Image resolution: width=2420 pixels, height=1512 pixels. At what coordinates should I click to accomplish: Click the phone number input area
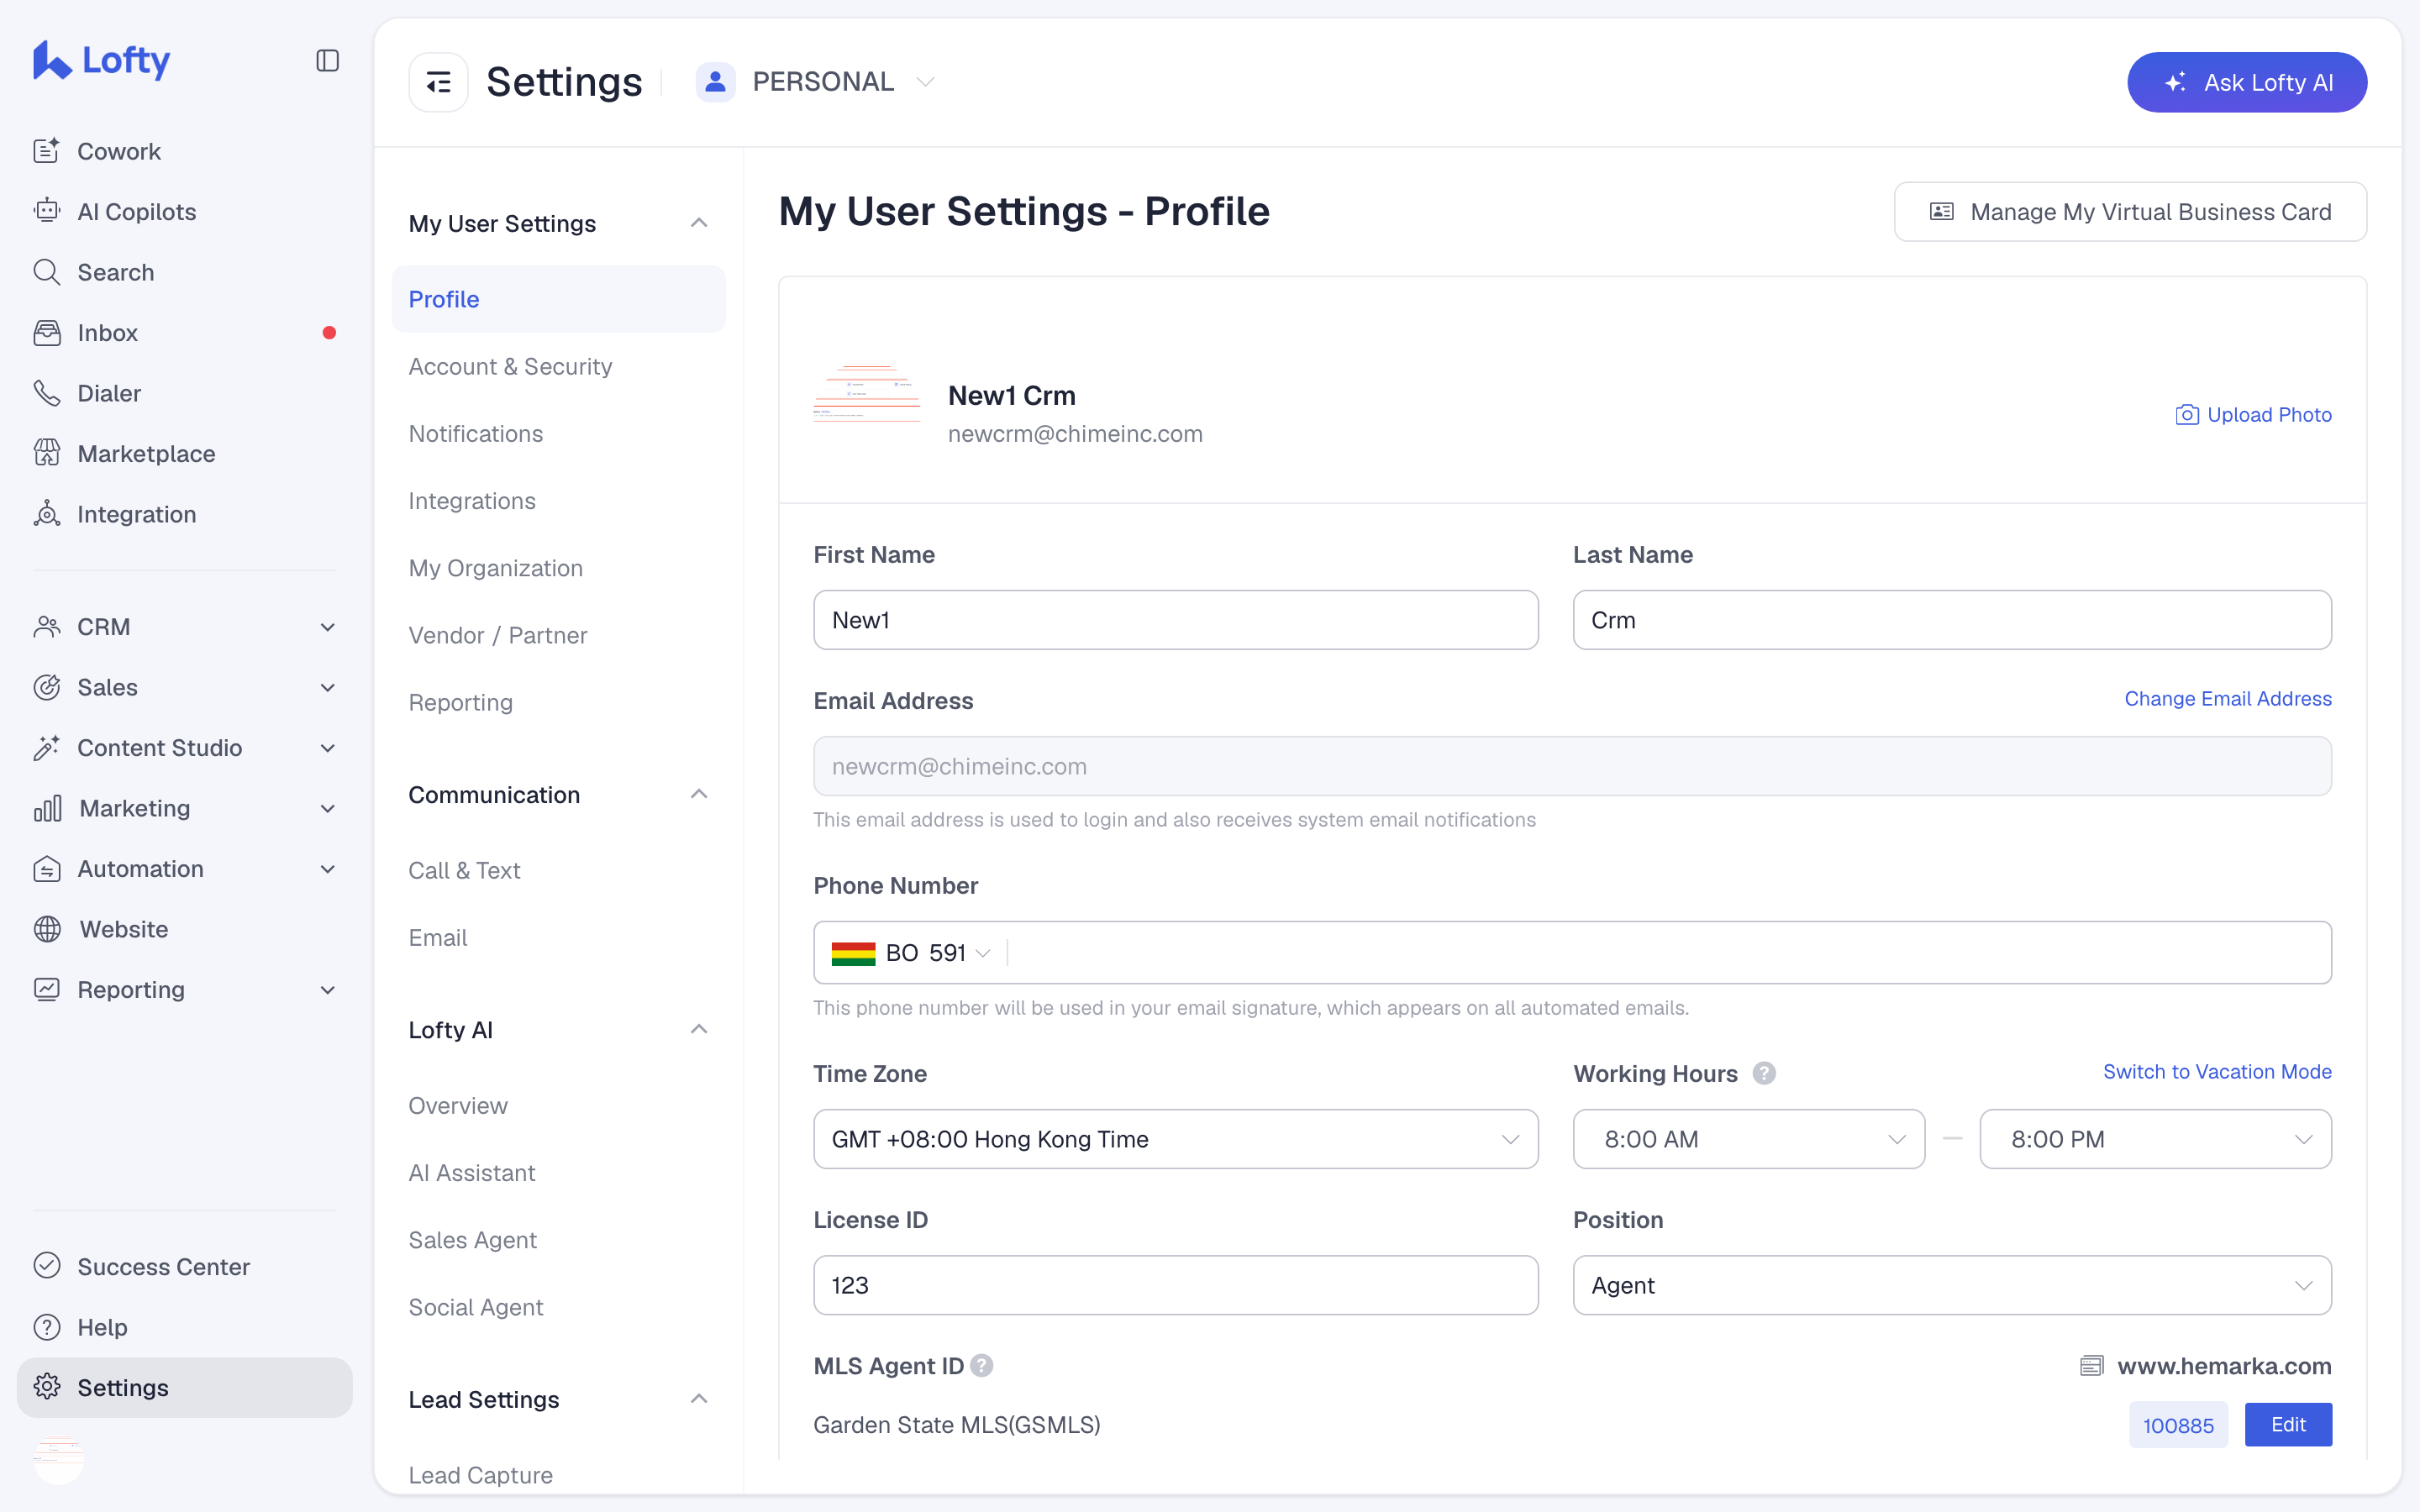click(x=1668, y=953)
